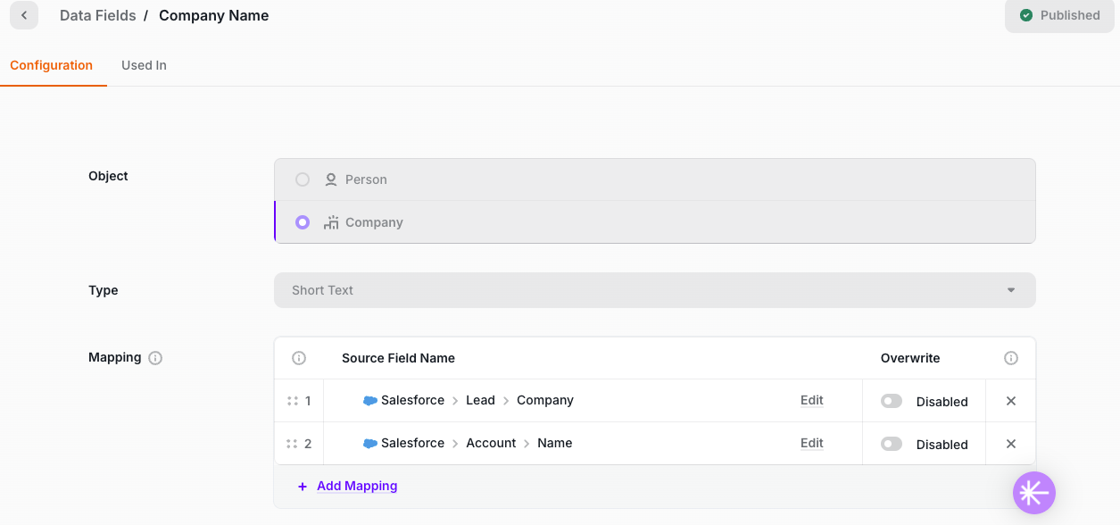1120x525 pixels.
Task: Click the Overwrite column header
Action: click(910, 358)
